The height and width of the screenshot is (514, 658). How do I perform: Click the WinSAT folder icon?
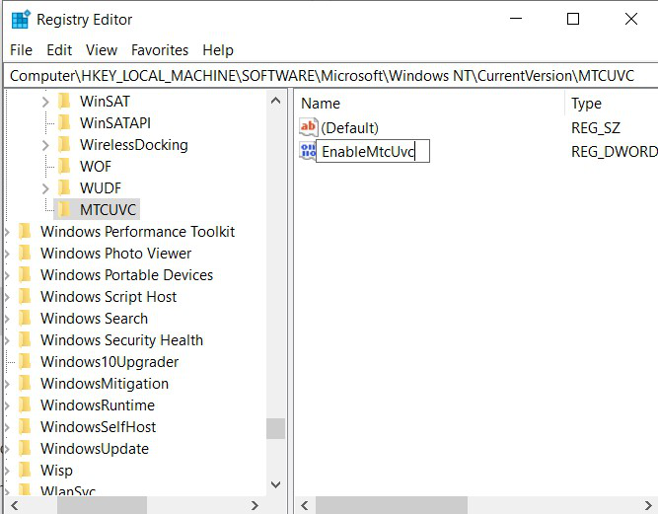point(64,101)
